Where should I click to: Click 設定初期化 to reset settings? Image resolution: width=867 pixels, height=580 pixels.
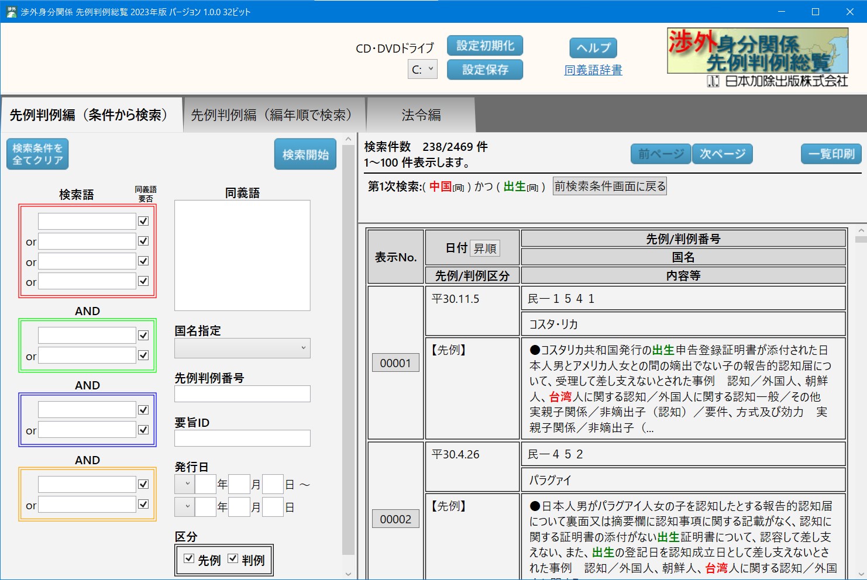484,46
